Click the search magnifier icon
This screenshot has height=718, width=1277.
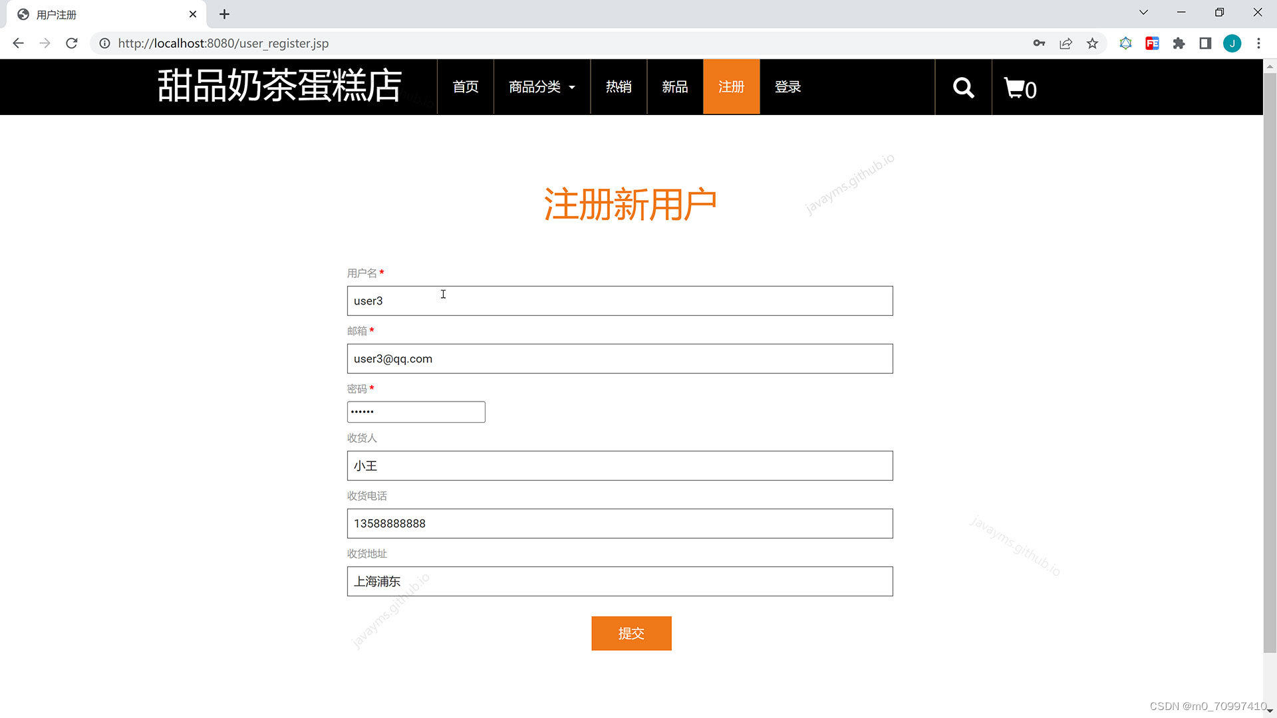point(963,88)
